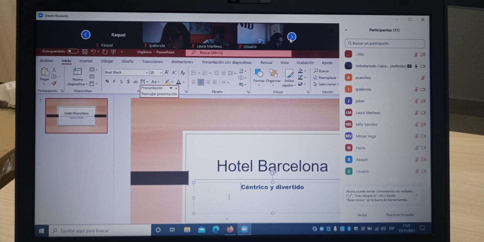Viewport: 484px width, 242px height.
Task: Click the Mail app taskbar icon
Action: point(201,230)
